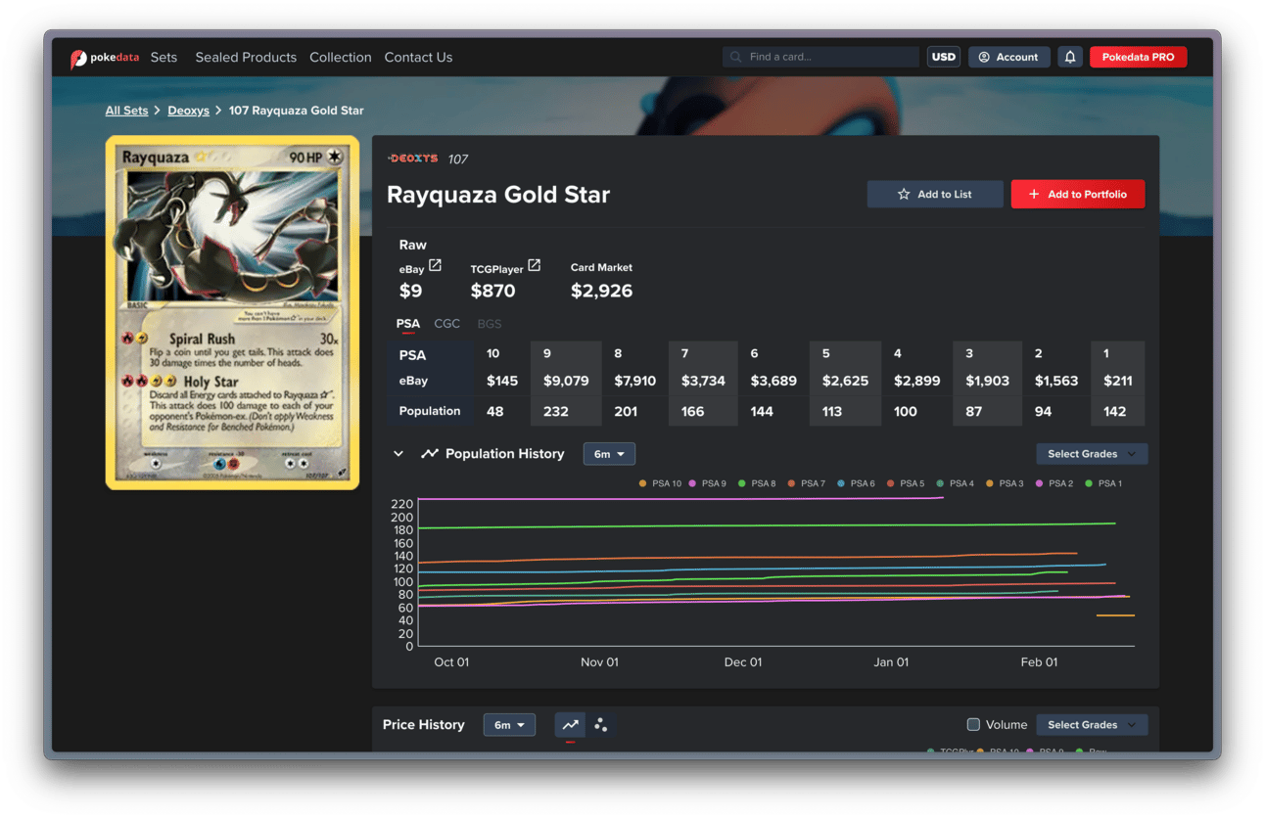Toggle PSA 2 series in population legend

coord(1054,483)
